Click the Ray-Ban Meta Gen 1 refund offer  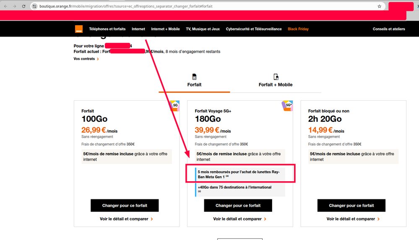tap(240, 174)
